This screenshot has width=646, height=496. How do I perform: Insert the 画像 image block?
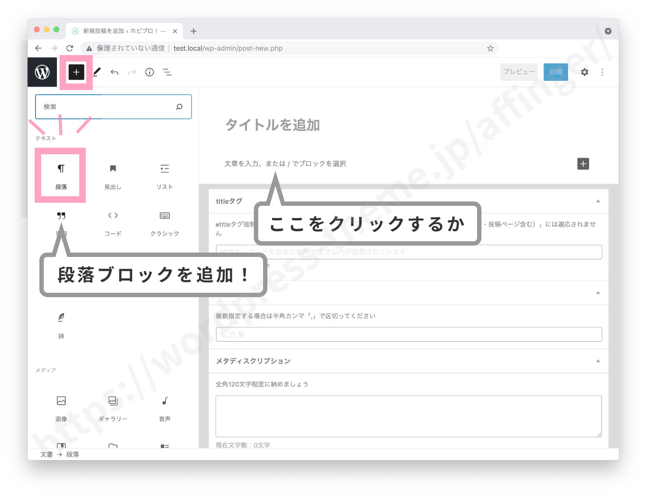click(x=61, y=409)
